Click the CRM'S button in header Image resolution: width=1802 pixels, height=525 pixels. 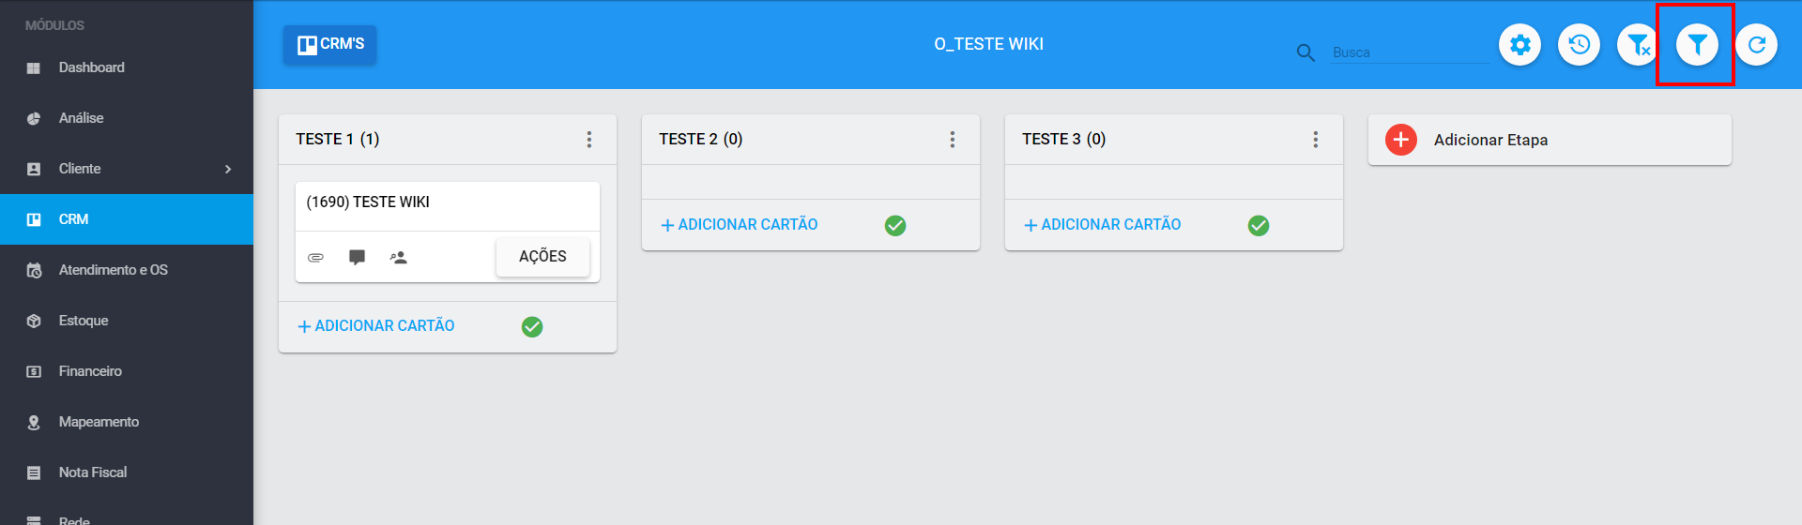[x=330, y=44]
